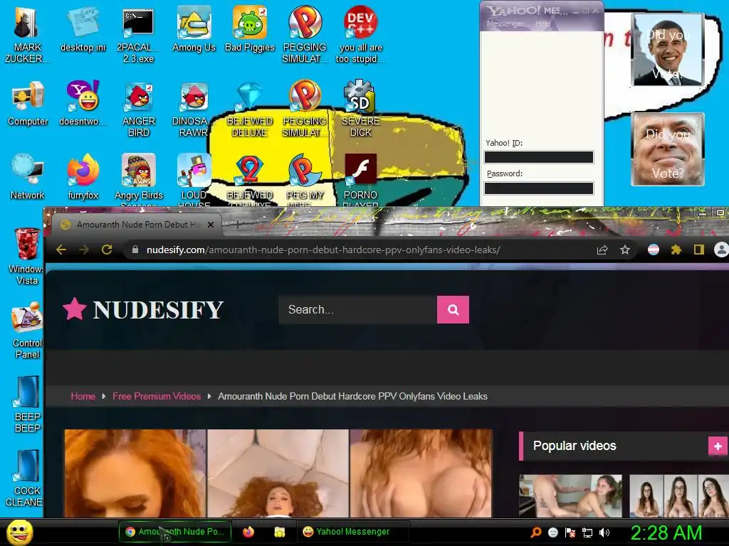Select the BEJEWED 2 DELUXE desktop icon
Viewport: 729px width, 546px height.
[250, 180]
